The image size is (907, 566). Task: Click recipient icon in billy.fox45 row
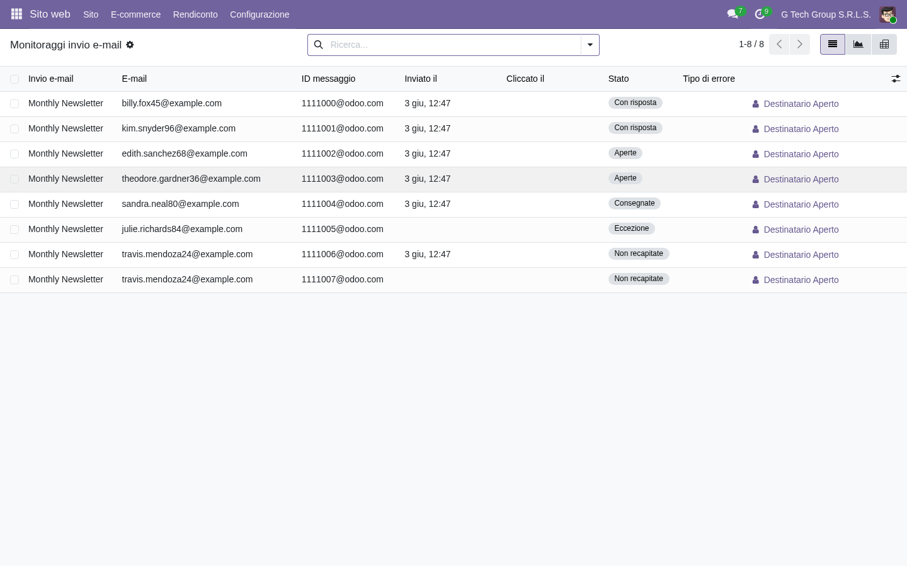click(x=755, y=104)
